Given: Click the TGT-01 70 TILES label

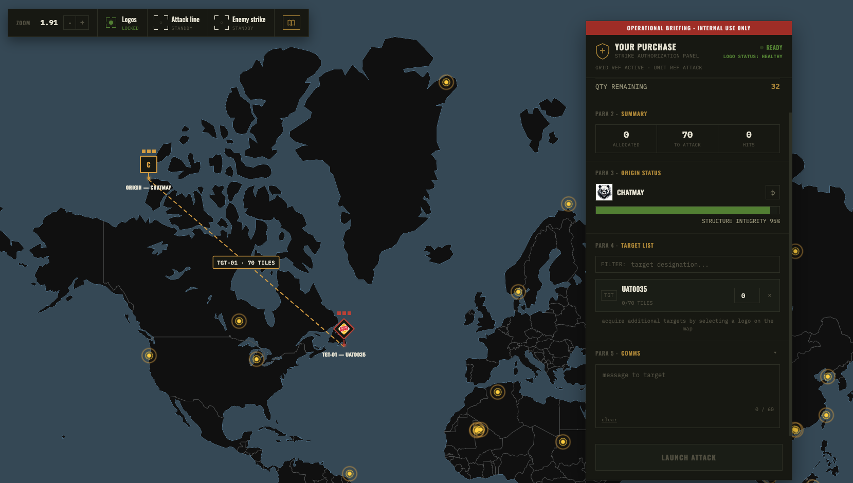Looking at the screenshot, I should coord(246,263).
